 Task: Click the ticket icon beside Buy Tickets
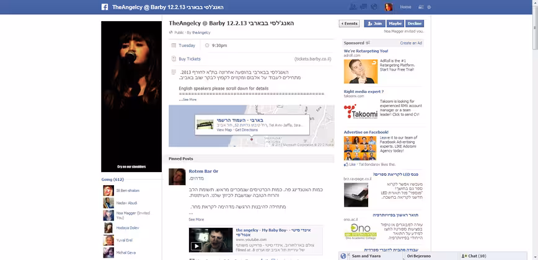pos(174,59)
